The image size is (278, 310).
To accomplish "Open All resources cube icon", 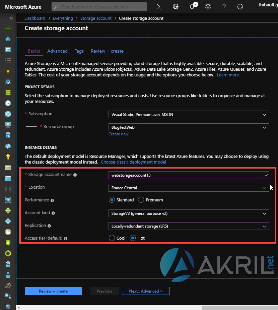I will pos(8,82).
